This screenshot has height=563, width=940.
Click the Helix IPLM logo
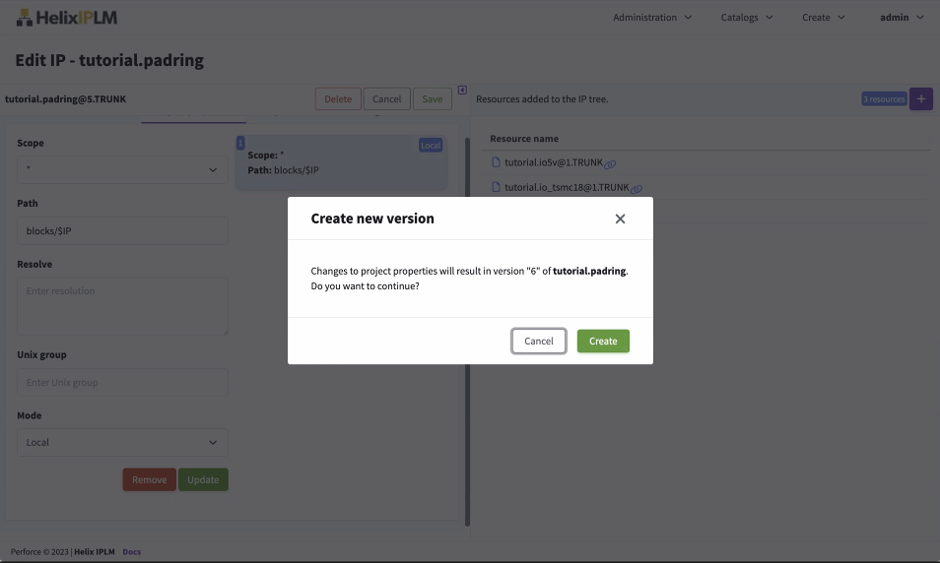tap(67, 17)
